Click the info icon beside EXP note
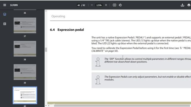 98,62
